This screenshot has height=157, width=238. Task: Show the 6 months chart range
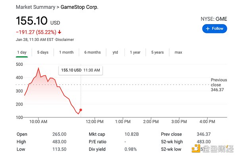click(92, 52)
